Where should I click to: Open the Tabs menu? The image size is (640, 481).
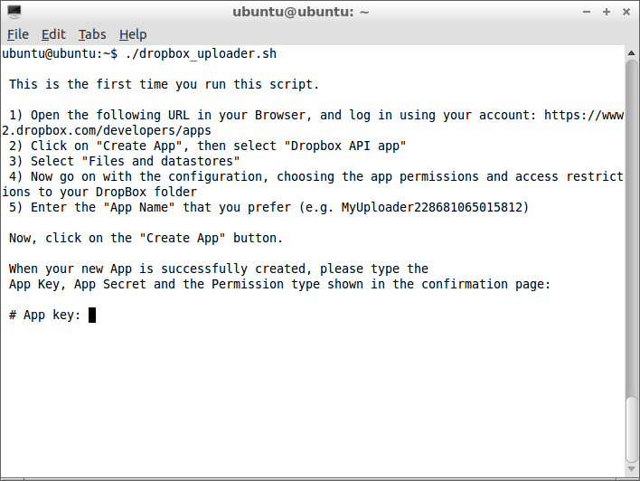[x=92, y=34]
